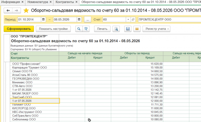
Task: Expand the account 60 dropdown list
Action: click(x=128, y=20)
